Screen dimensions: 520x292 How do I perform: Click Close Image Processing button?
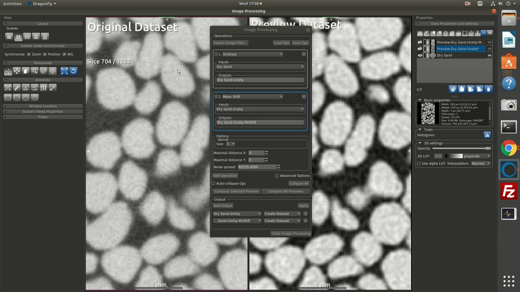pyautogui.click(x=290, y=234)
